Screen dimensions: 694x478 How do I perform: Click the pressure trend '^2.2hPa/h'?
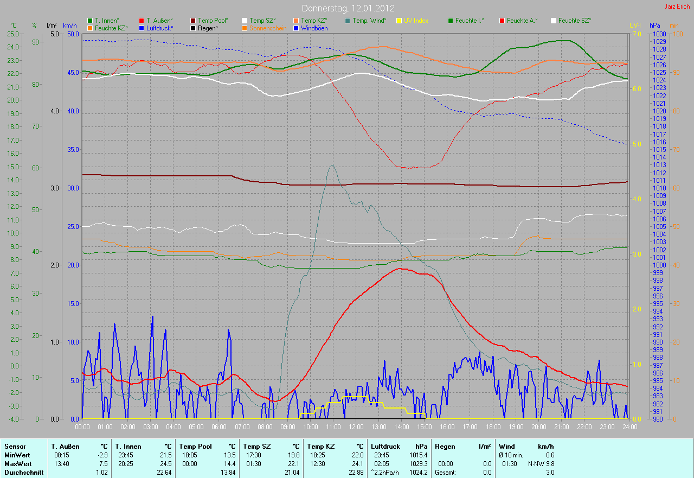tap(385, 473)
